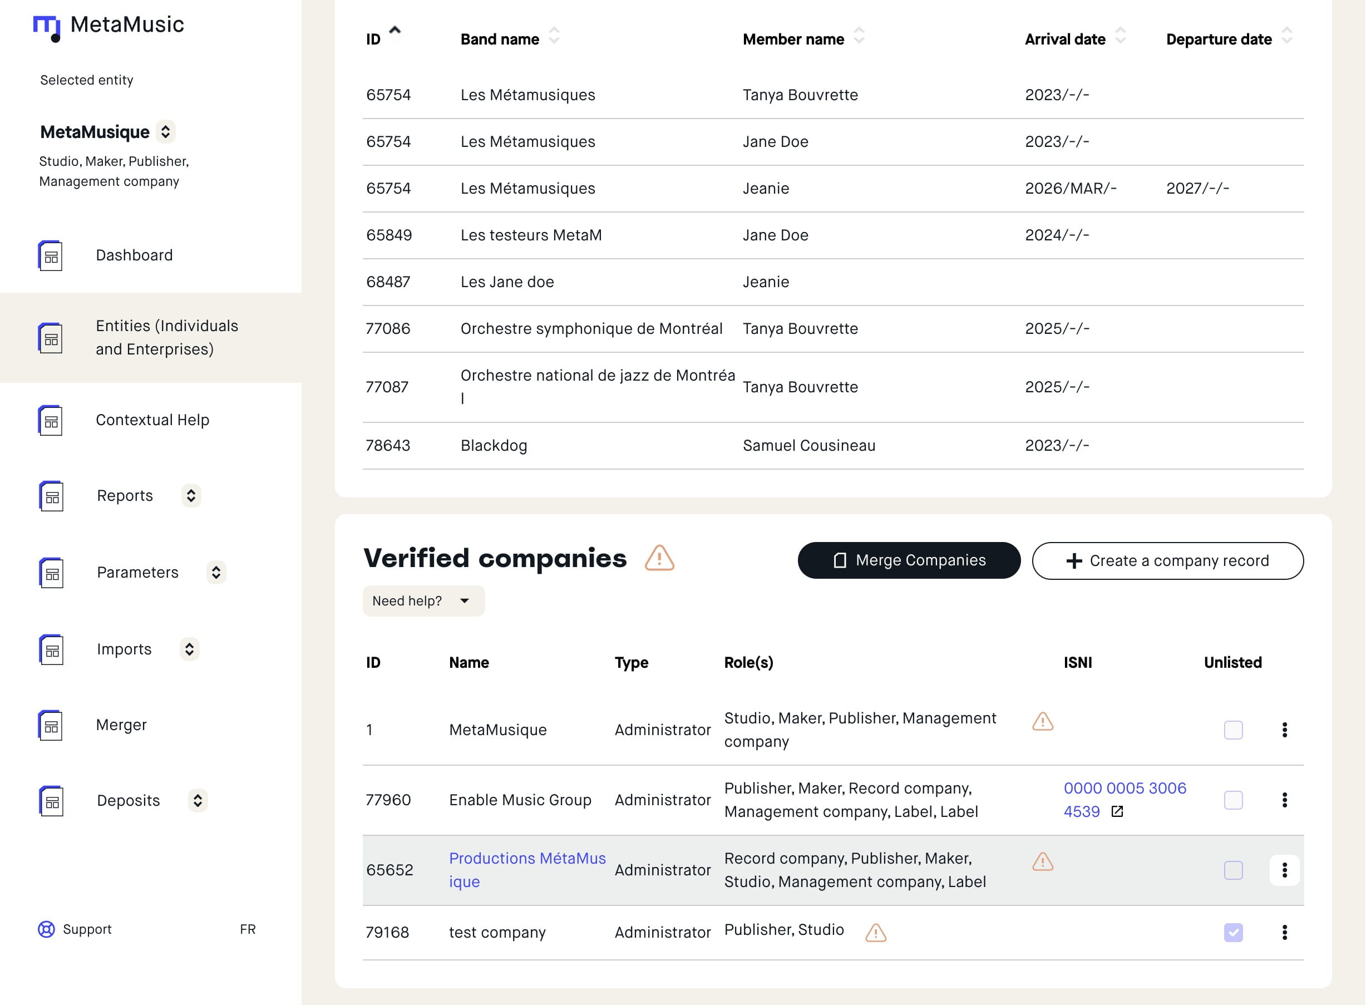
Task: Expand the Parameters sidebar submenu
Action: click(x=216, y=572)
